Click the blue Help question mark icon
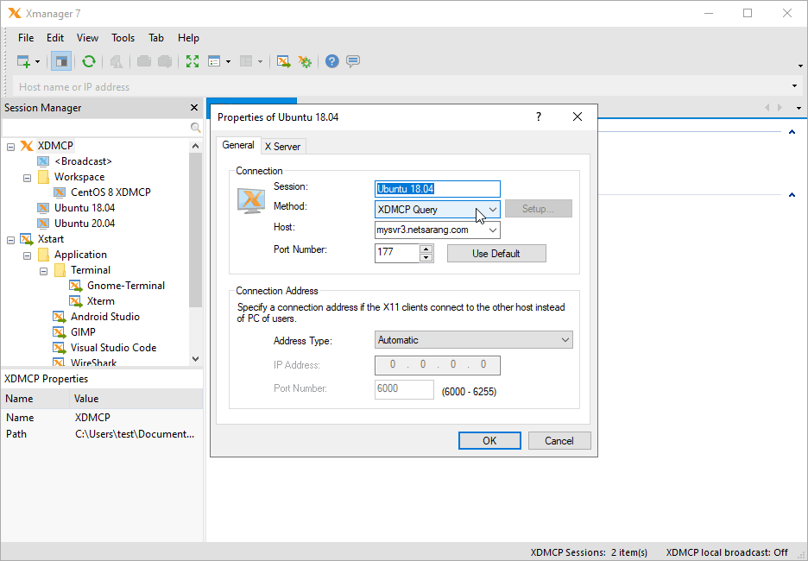 click(331, 61)
